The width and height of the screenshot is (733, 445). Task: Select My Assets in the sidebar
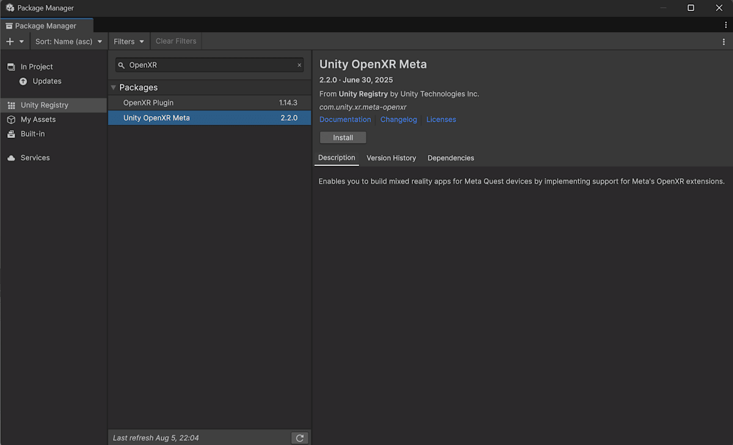pos(54,120)
